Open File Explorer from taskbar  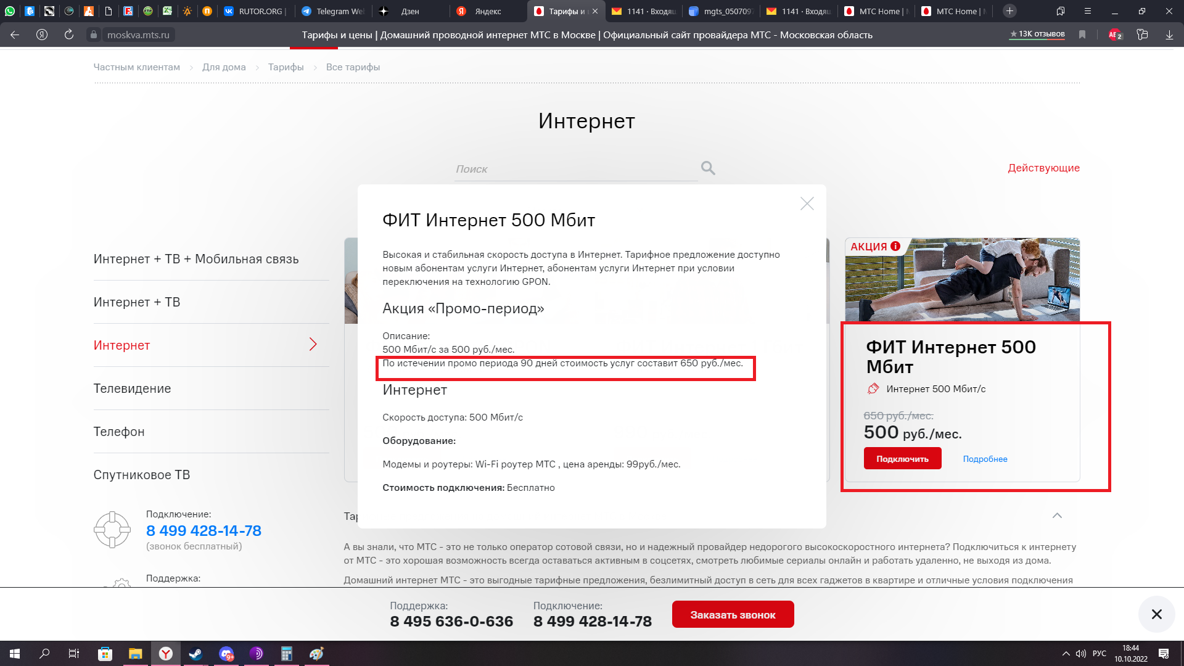(x=135, y=654)
